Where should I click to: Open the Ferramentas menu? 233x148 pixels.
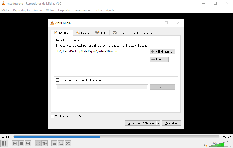pyautogui.click(x=82, y=10)
